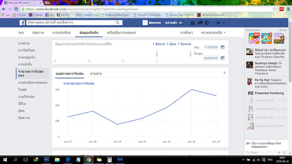Open notifications globe icon
Screen dimensions: 292x164
[207, 23]
